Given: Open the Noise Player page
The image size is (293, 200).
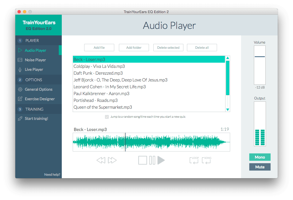Looking at the screenshot, I should [36, 60].
